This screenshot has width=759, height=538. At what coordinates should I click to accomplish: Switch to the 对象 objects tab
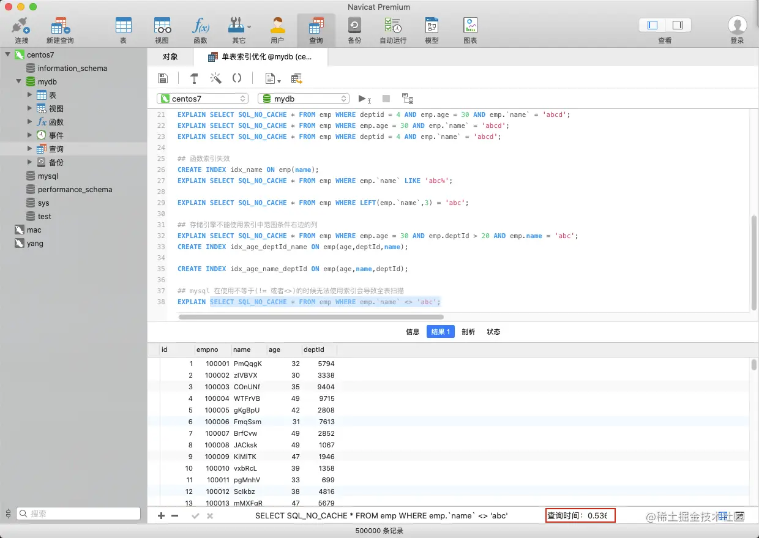click(170, 57)
